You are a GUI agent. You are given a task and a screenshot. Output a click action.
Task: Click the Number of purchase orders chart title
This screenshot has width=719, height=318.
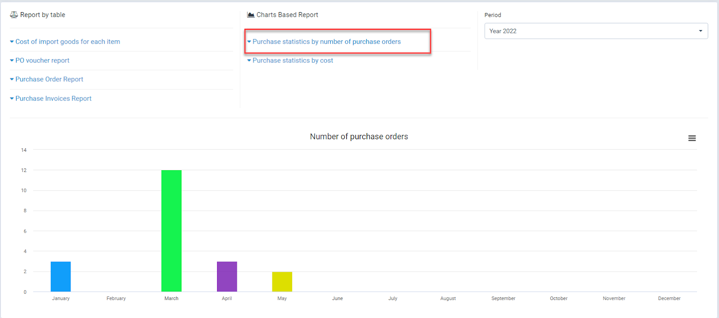[359, 137]
